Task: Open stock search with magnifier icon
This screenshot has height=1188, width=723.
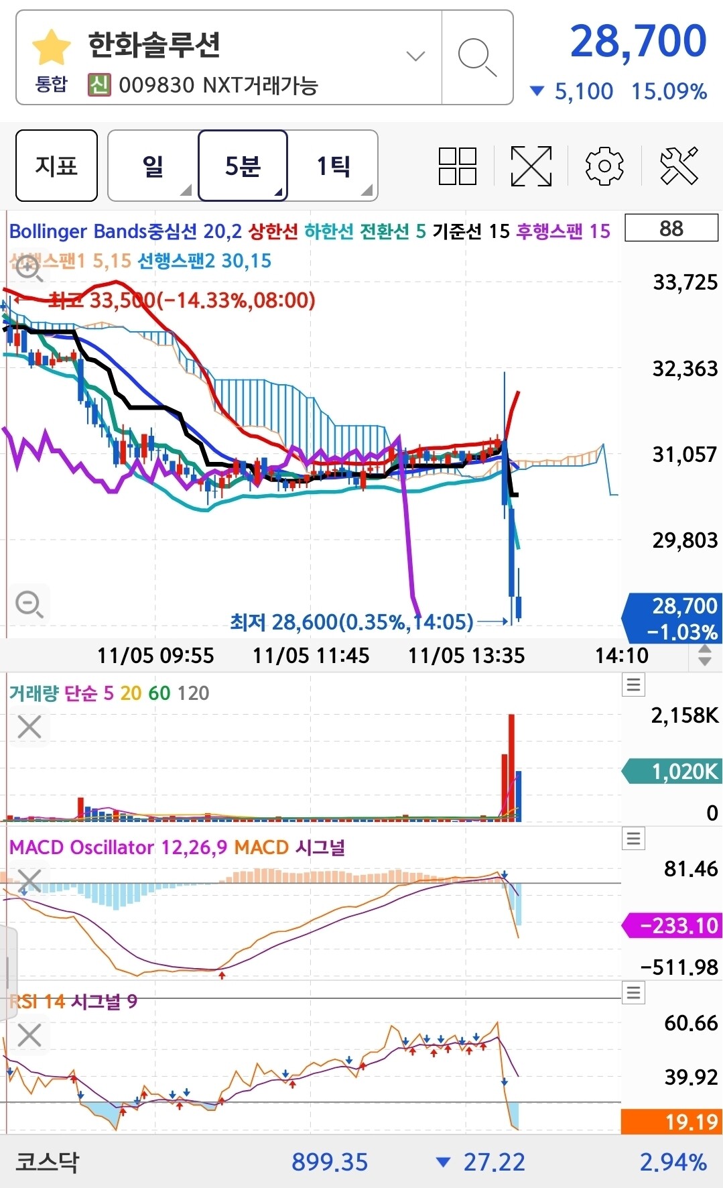Action: pos(477,57)
